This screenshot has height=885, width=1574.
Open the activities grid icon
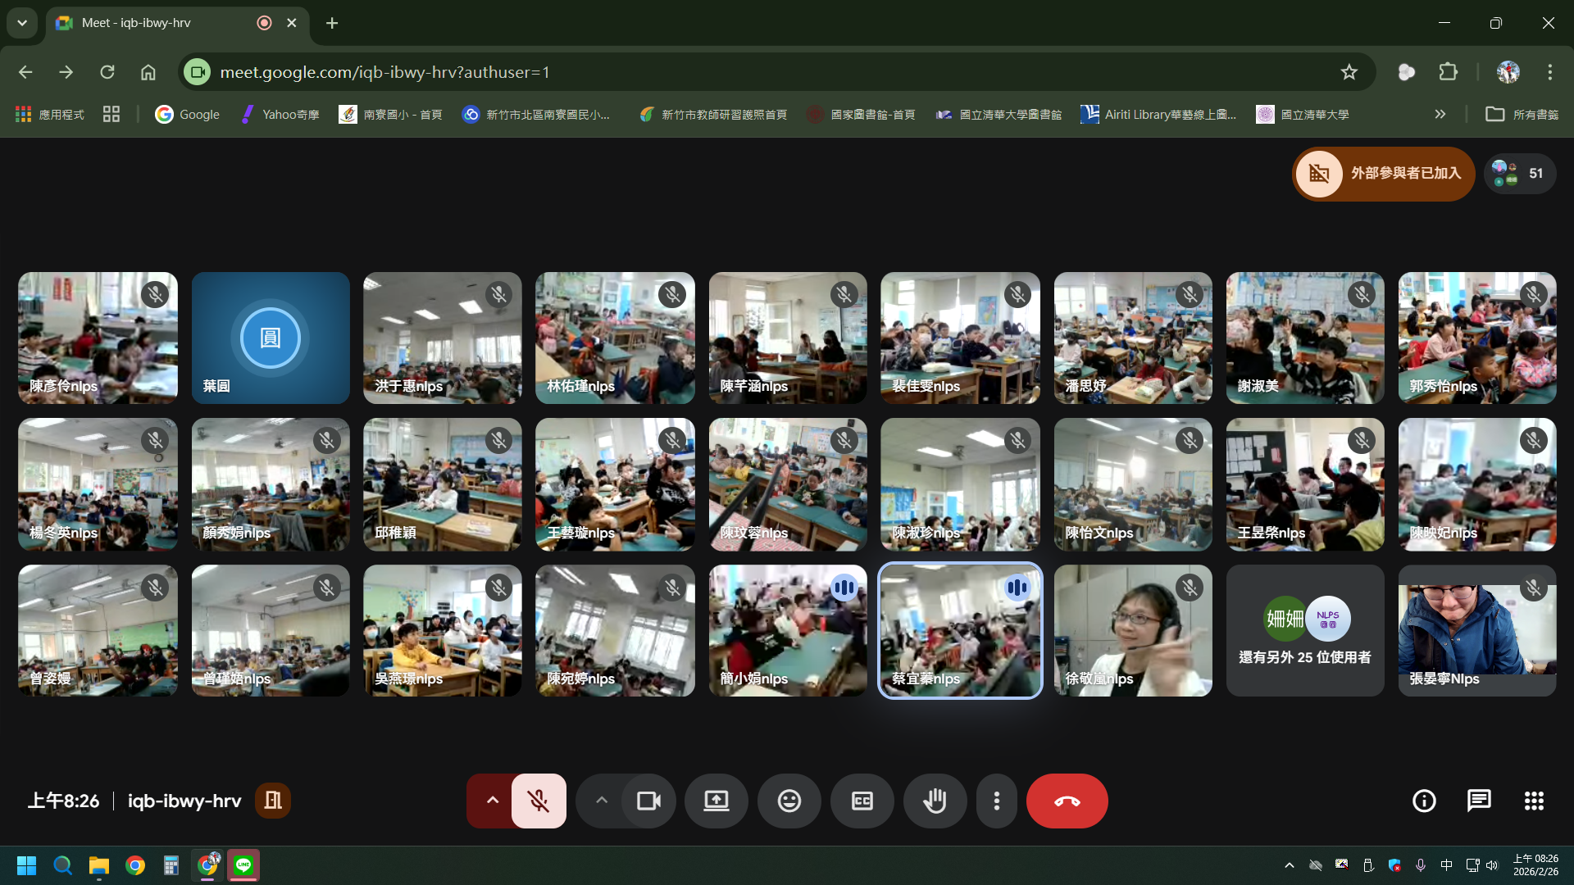1534,801
